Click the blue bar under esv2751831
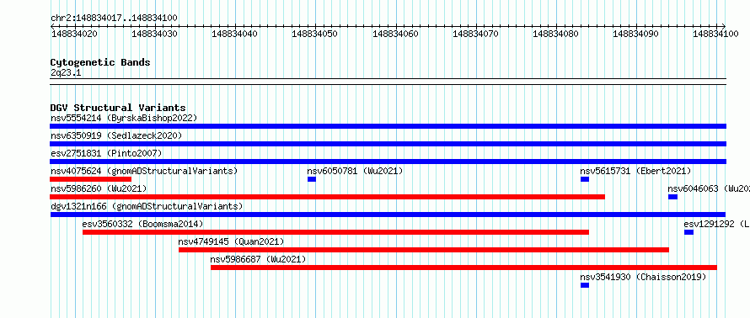Viewport: 750px width, 318px height. tap(388, 162)
